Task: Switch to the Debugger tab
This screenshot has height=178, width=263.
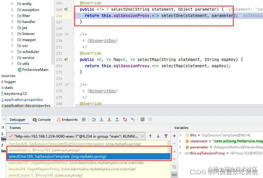Action: pos(18,120)
